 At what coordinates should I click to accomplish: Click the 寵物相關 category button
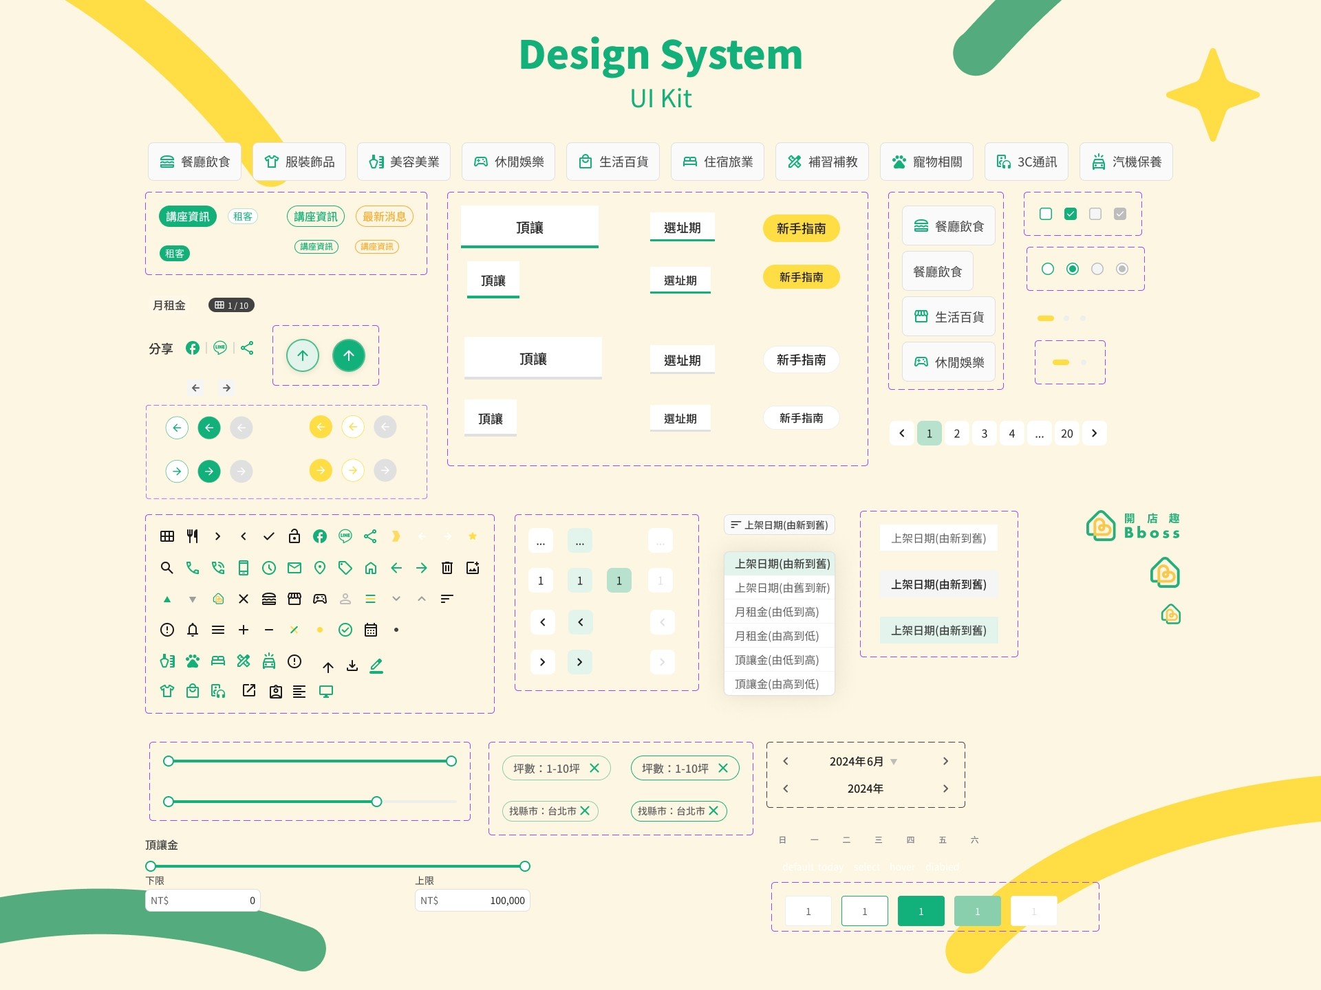(x=927, y=162)
